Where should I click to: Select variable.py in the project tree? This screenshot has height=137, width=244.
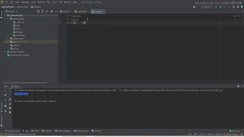coord(20,35)
